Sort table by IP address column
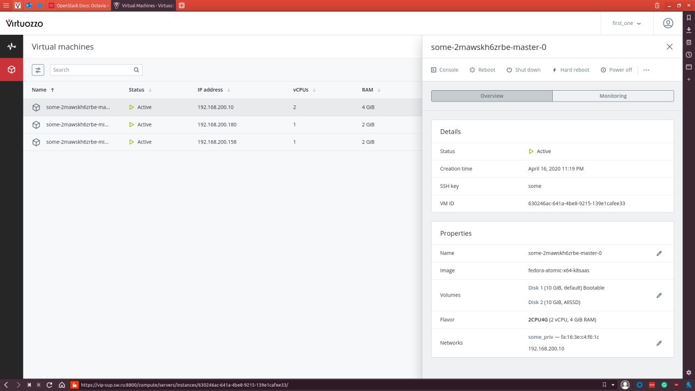 (x=214, y=90)
